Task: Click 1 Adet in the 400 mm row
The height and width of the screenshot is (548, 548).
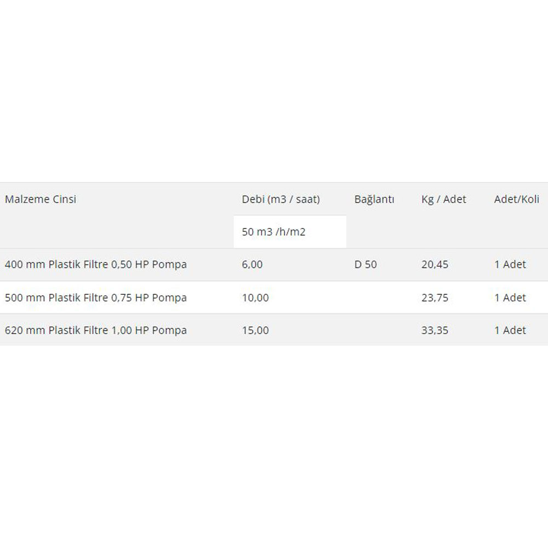Action: tap(510, 265)
